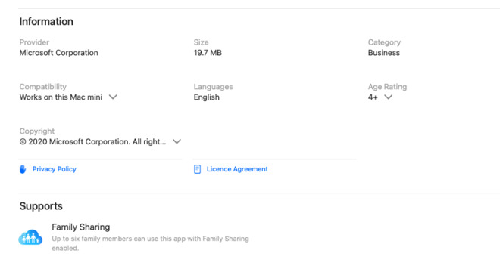Click the Privacy Policy hand icon
This screenshot has height=275, width=500.
[23, 169]
